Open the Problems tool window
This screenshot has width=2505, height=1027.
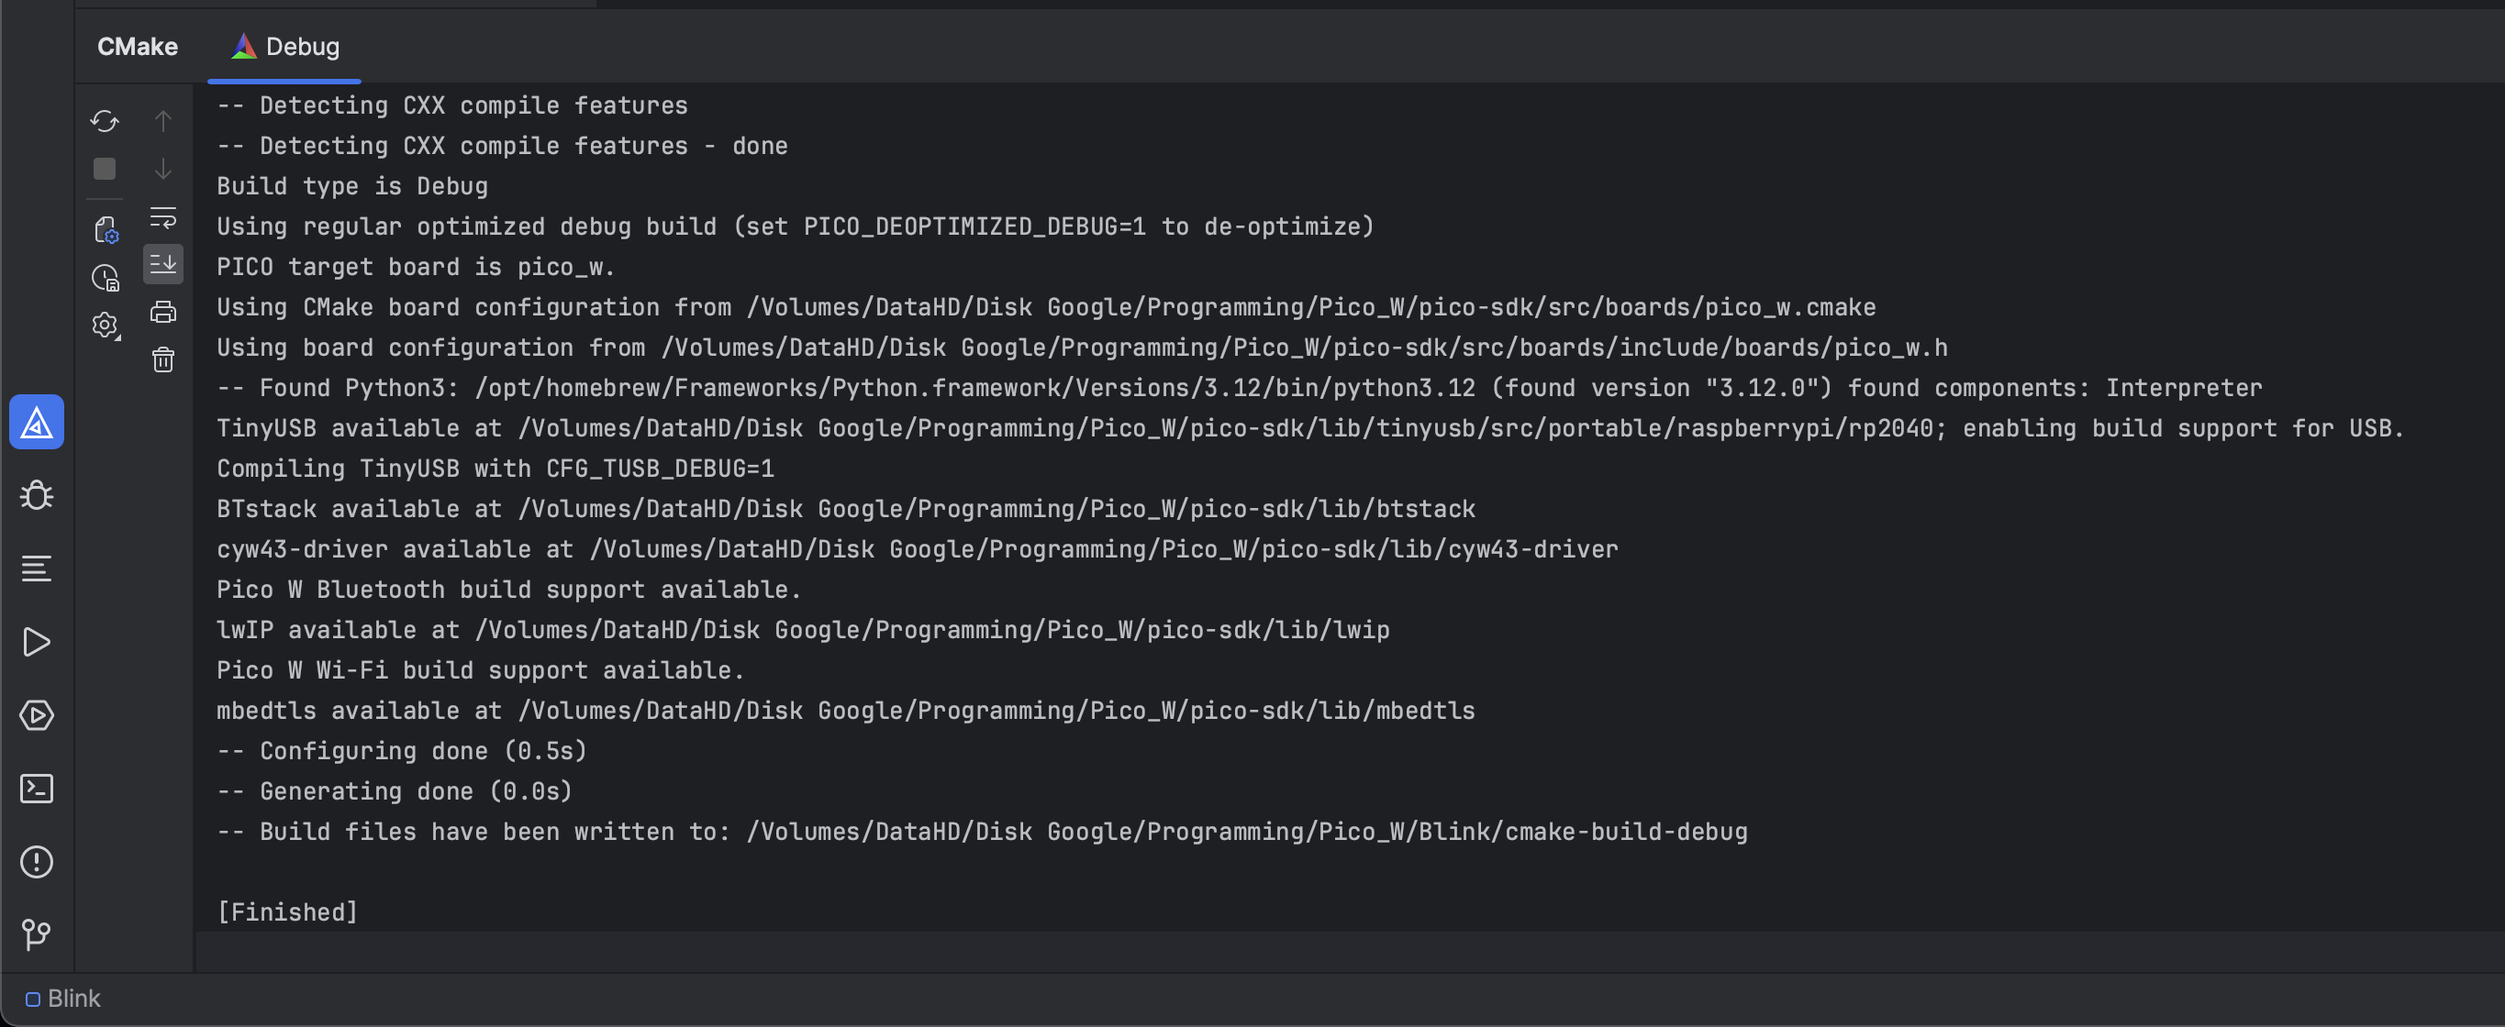[37, 862]
